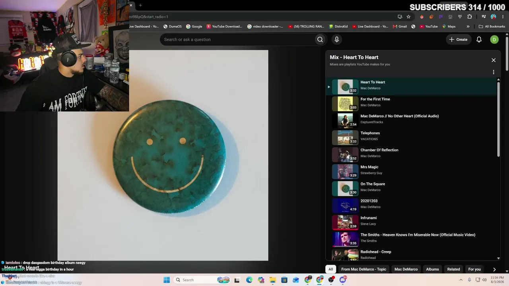Select the Albums filter chip

pyautogui.click(x=433, y=269)
